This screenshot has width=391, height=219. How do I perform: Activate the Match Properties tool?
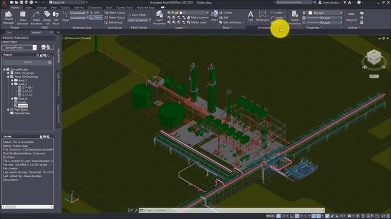[x=294, y=18]
